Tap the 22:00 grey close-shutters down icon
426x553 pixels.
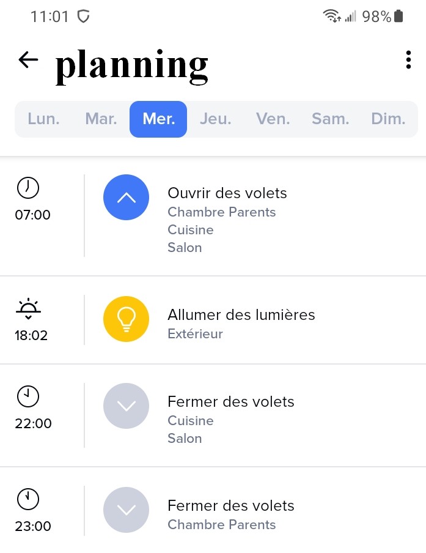[127, 406]
